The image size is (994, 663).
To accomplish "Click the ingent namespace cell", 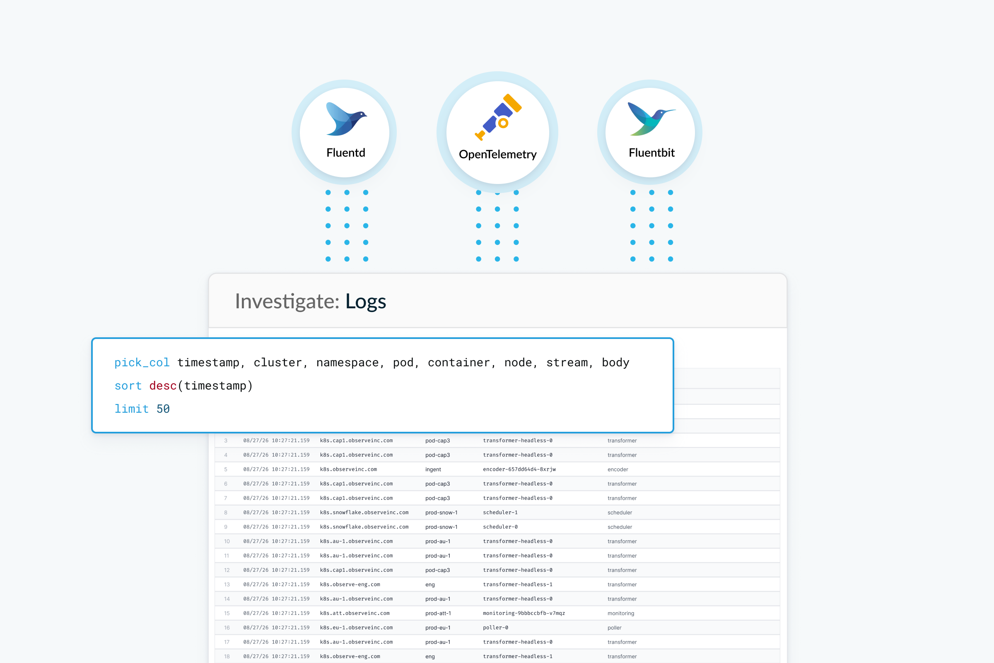I will pyautogui.click(x=433, y=469).
